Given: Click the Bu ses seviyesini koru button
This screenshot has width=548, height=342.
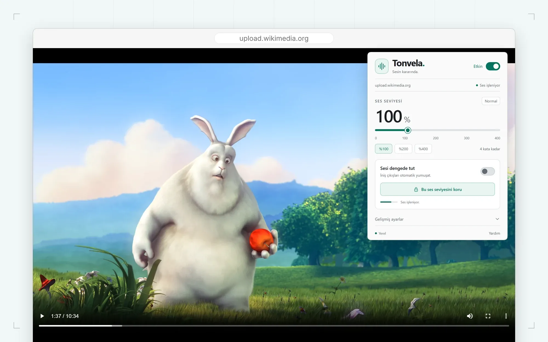Looking at the screenshot, I should pyautogui.click(x=437, y=189).
